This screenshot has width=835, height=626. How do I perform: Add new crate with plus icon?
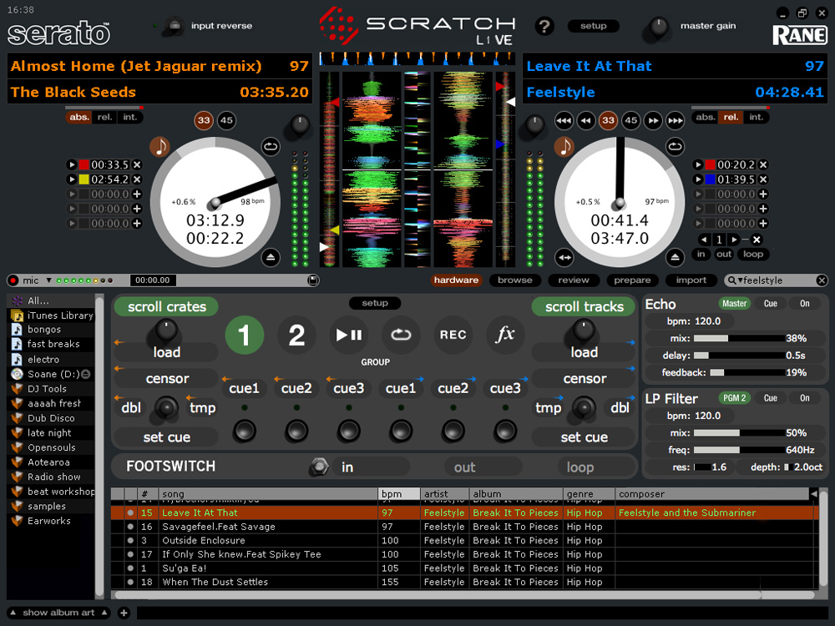click(124, 613)
